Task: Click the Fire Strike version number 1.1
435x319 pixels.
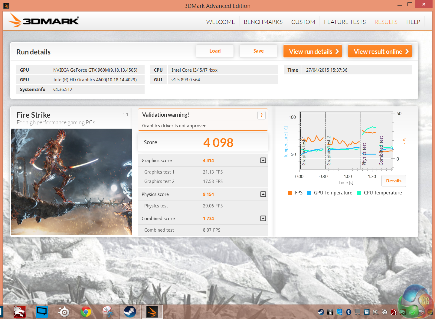Action: (x=126, y=115)
